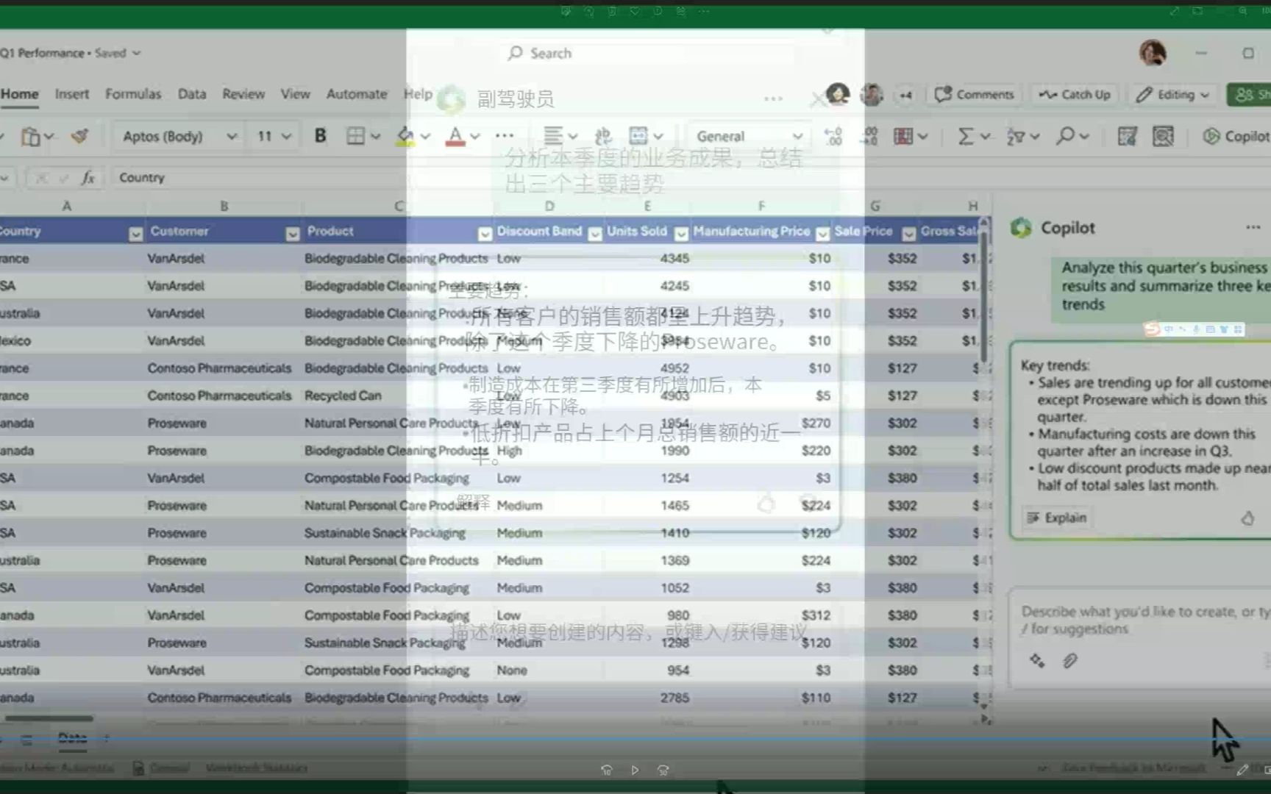Click the user profile picture
This screenshot has width=1271, height=794.
[1153, 53]
